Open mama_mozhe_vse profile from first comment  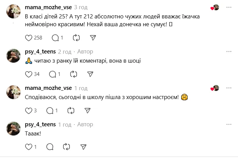click(48, 7)
